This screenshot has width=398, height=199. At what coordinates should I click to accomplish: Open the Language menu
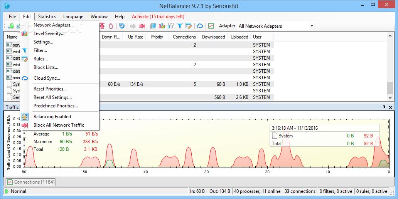click(73, 17)
